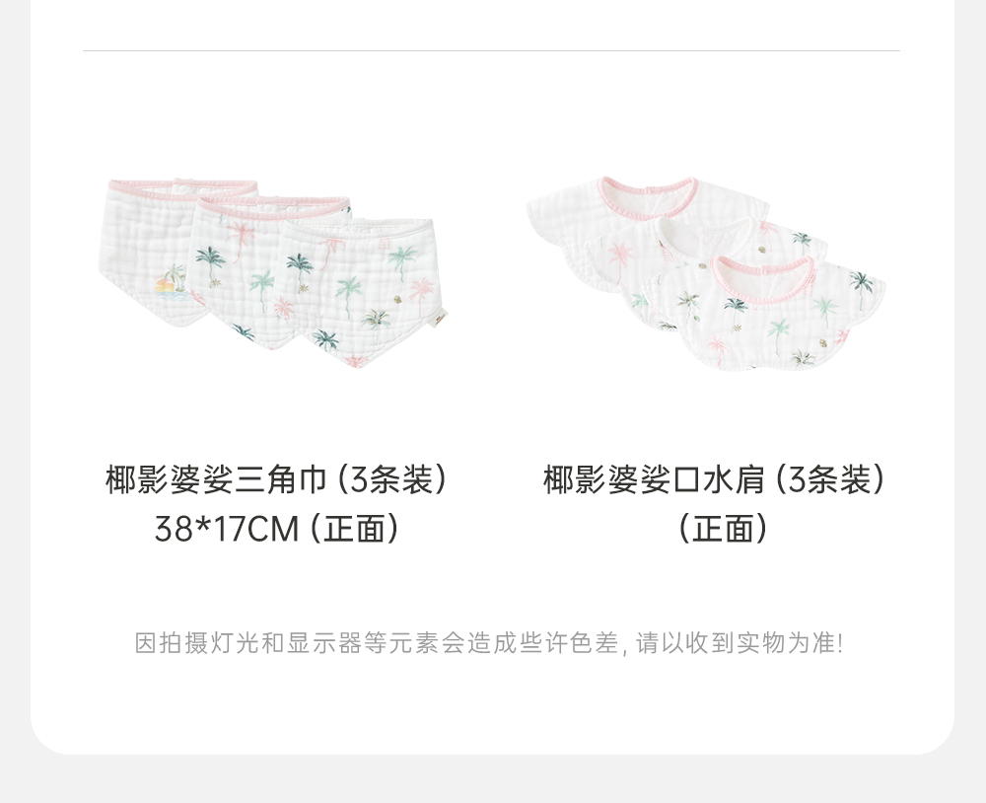Image resolution: width=986 pixels, height=803 pixels.
Task: Click the horizontal divider line at top
Action: pyautogui.click(x=491, y=50)
